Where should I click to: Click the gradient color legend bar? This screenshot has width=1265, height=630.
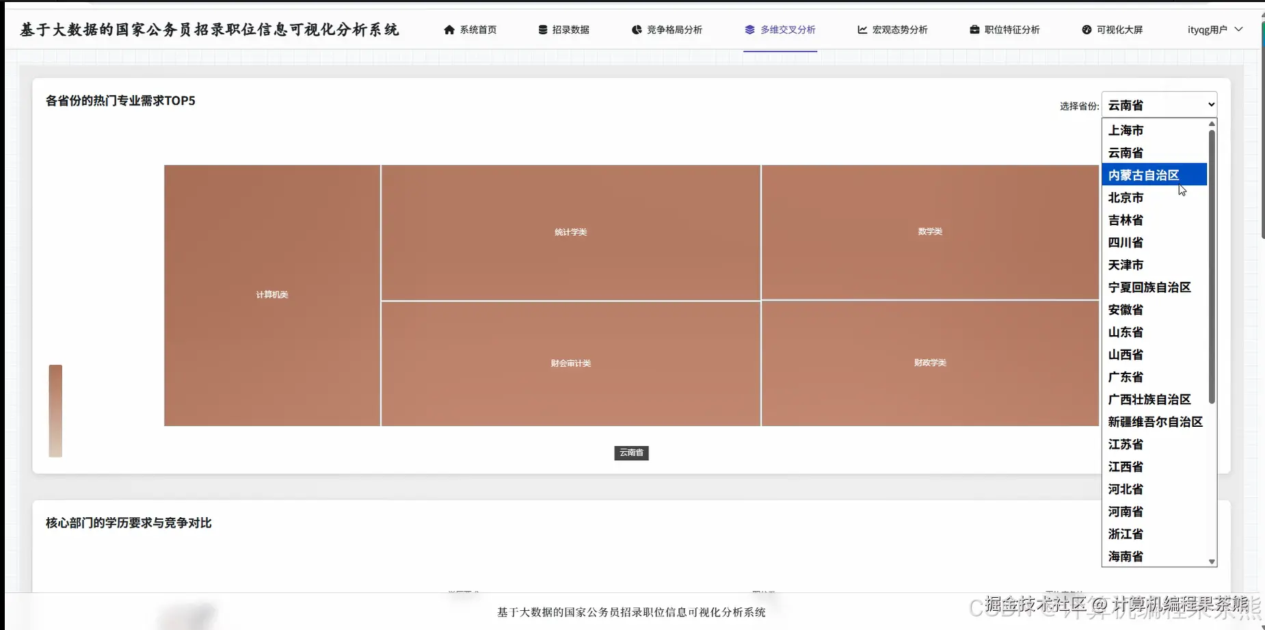(55, 410)
